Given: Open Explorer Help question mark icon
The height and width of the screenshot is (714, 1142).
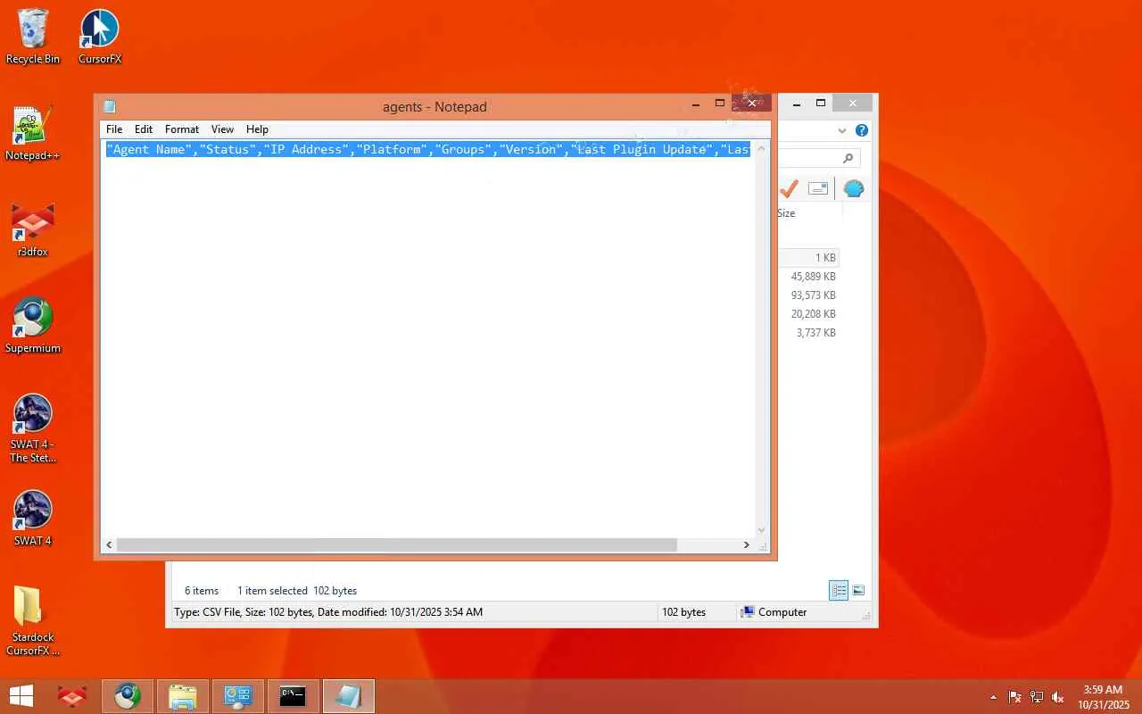Looking at the screenshot, I should pos(862,130).
